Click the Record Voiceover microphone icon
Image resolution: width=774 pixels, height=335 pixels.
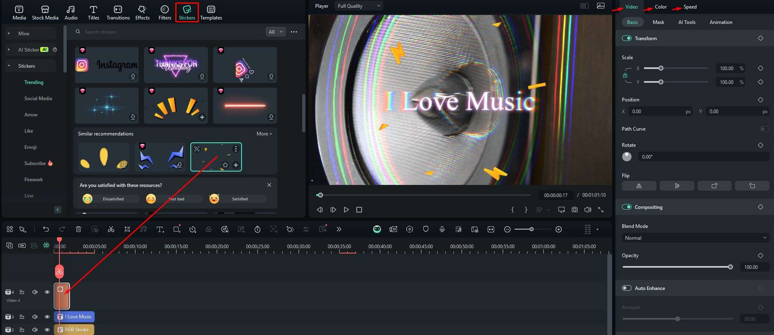(x=442, y=229)
